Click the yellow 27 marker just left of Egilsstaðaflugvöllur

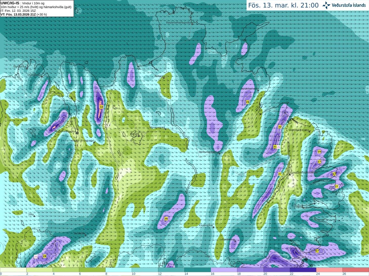(x=280, y=174)
